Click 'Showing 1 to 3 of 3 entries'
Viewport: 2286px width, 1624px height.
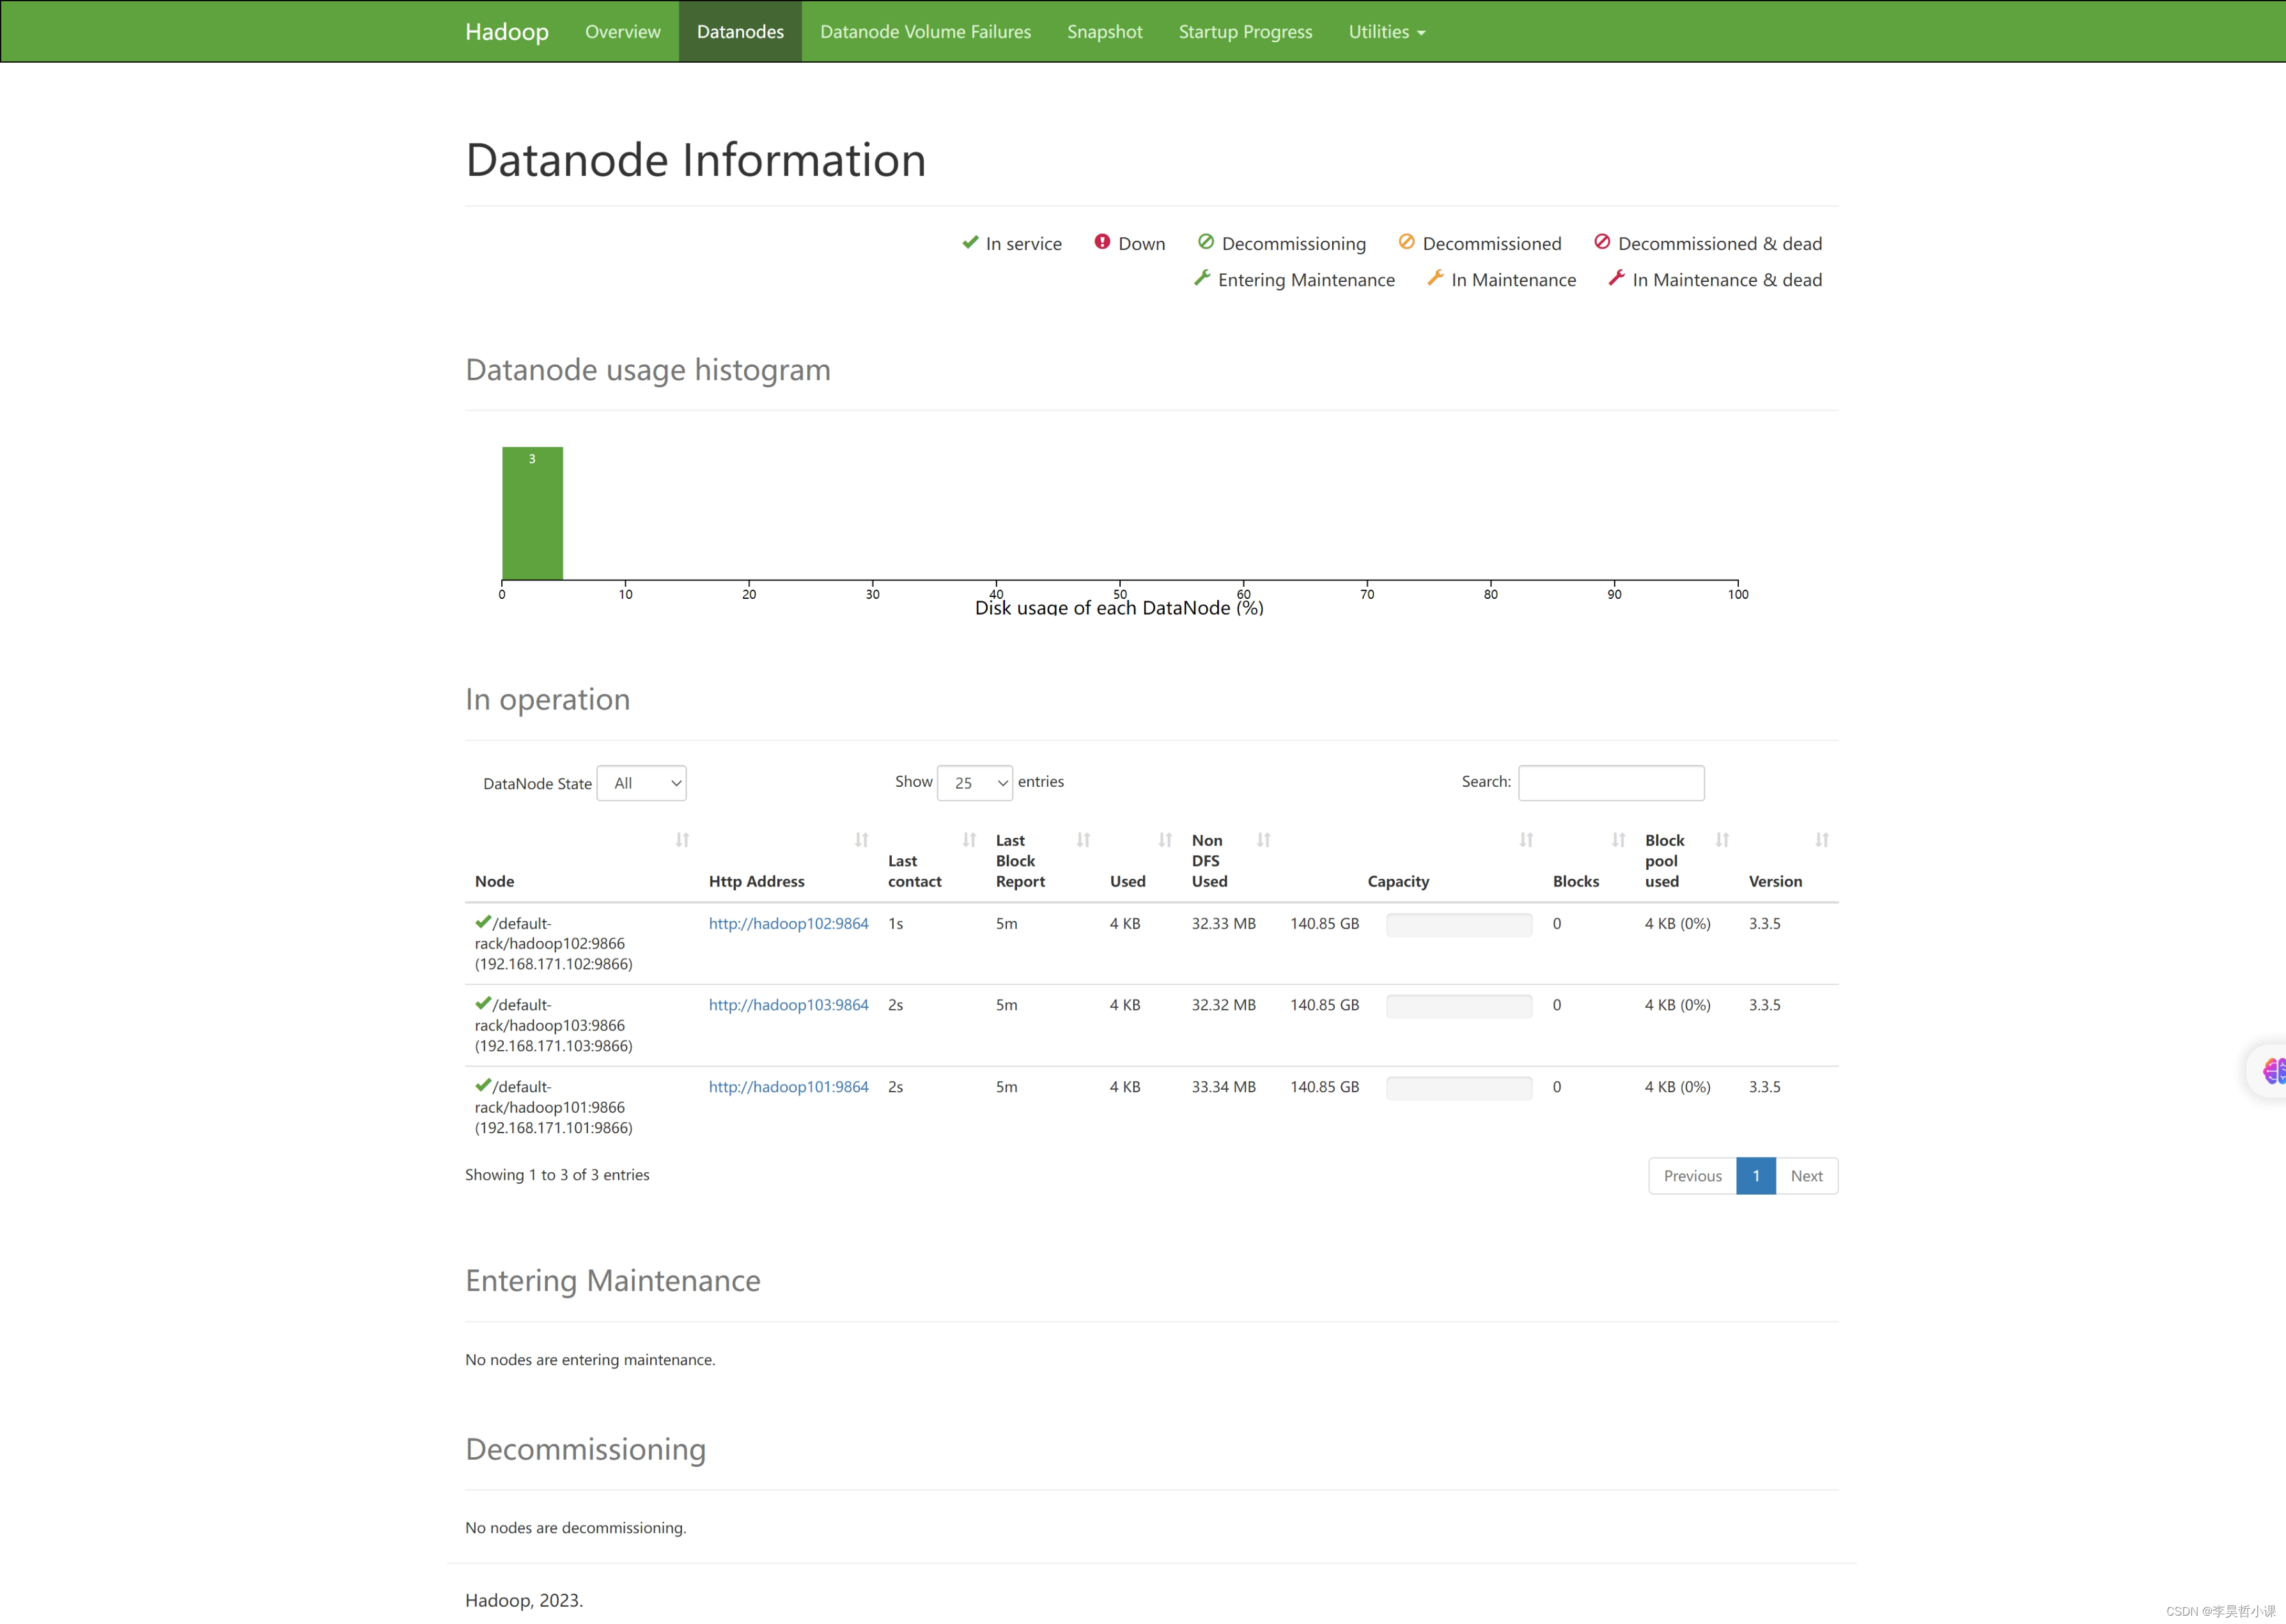pyautogui.click(x=557, y=1175)
